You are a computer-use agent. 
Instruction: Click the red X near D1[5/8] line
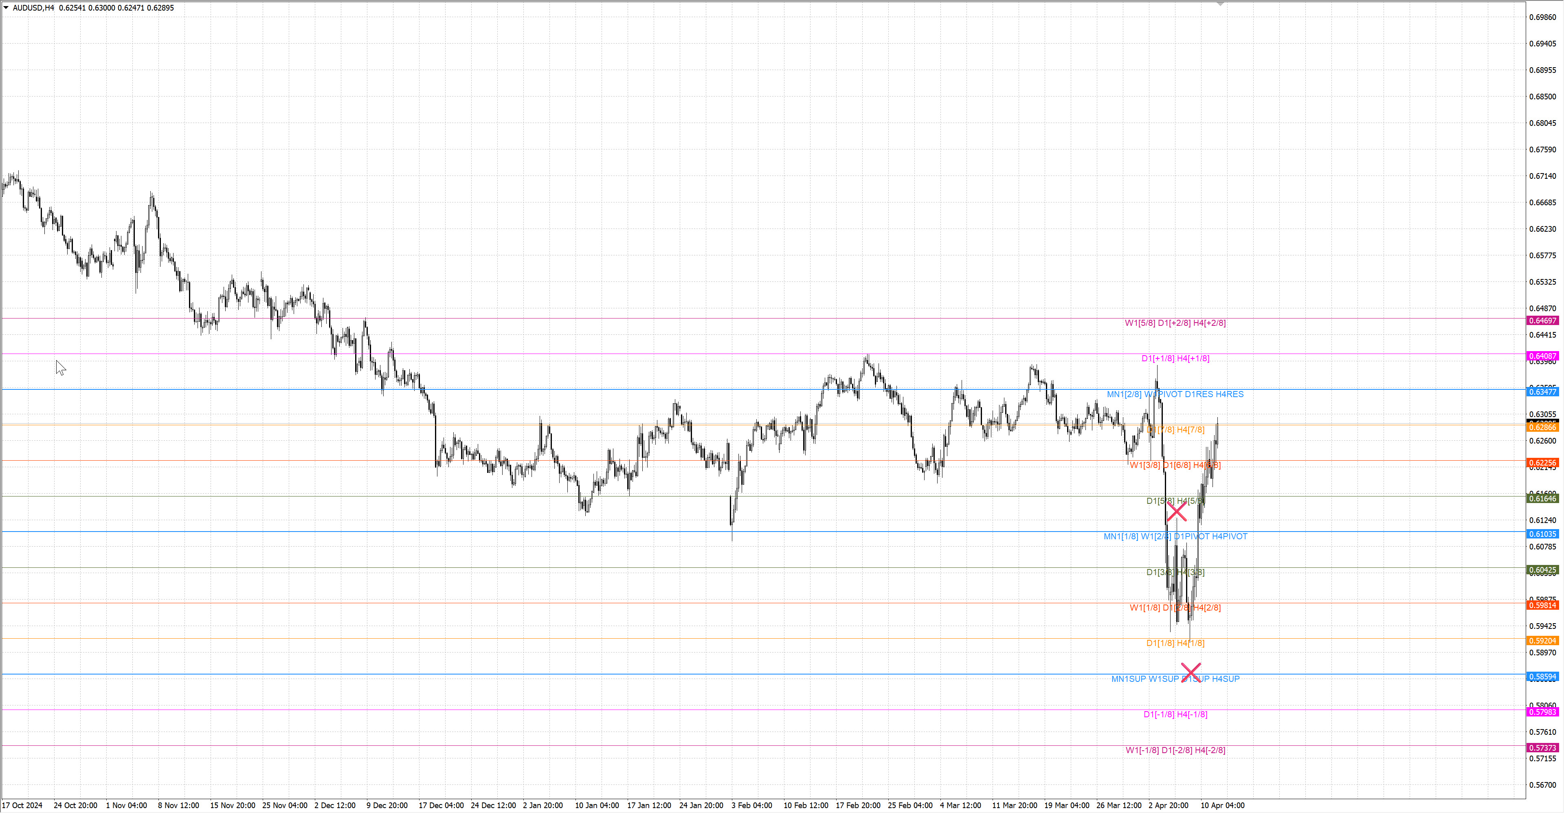[1177, 512]
